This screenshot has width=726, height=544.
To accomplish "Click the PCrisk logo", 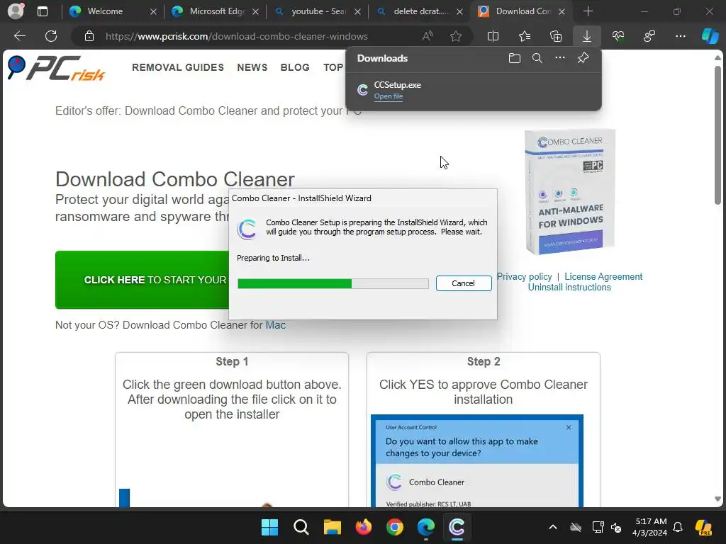I will [x=57, y=68].
